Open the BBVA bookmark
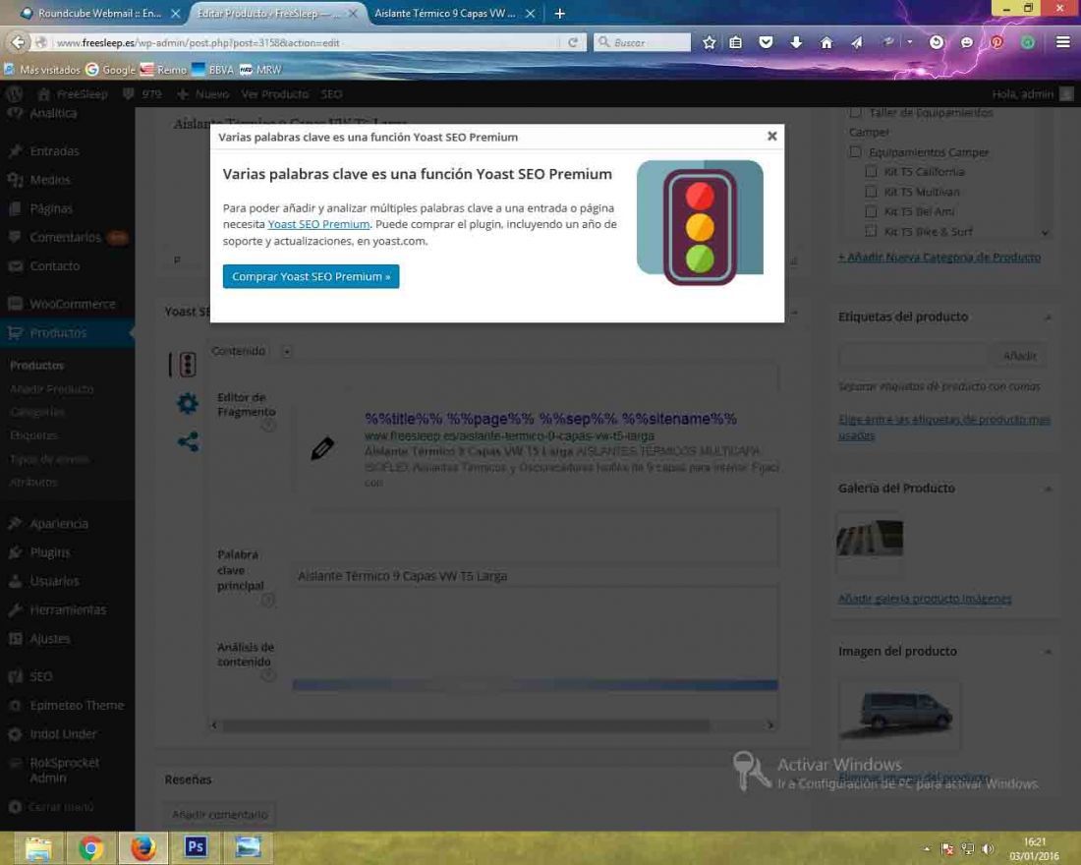 pos(212,70)
